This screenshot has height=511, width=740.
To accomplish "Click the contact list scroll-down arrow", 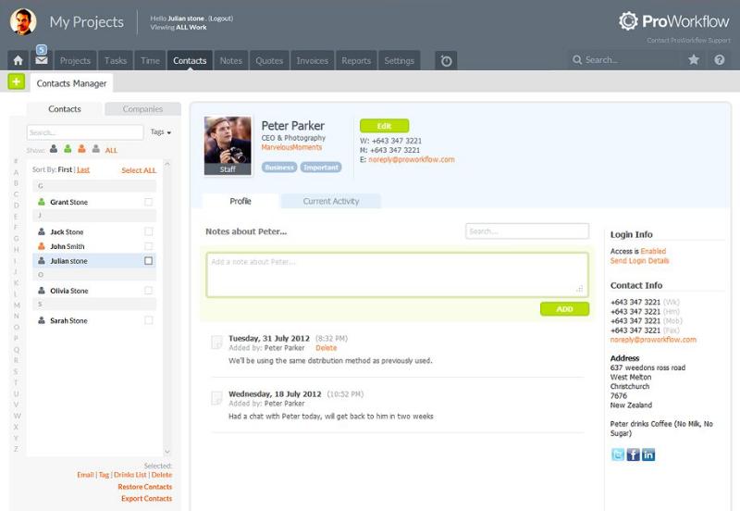I will [167, 452].
